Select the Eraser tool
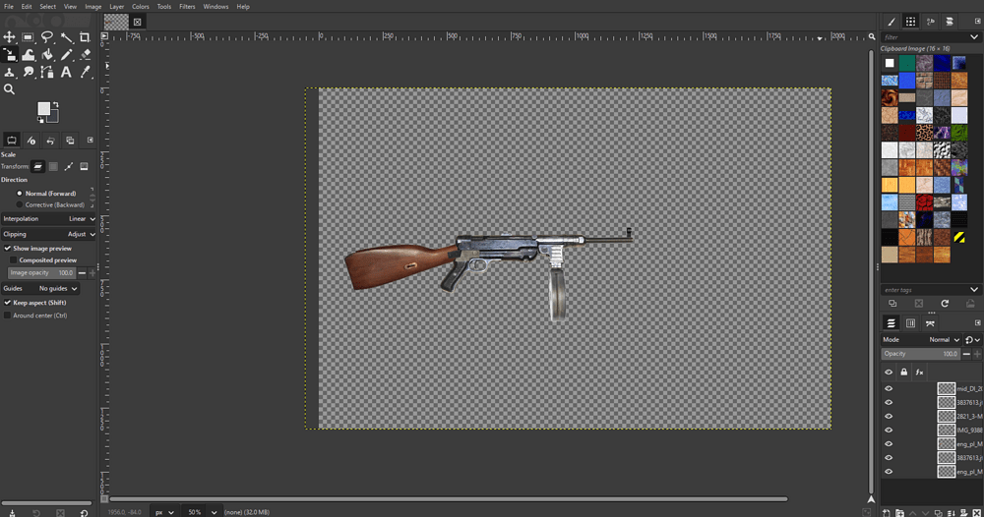 point(85,55)
